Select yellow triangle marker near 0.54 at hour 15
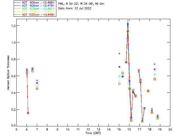Viewport: 175px width, 140px height. pyautogui.click(x=119, y=81)
